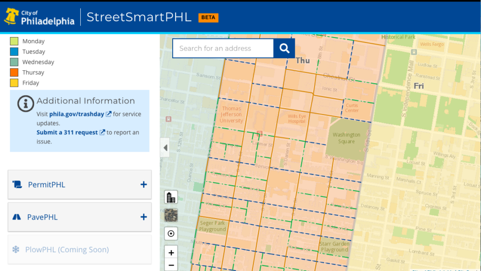Image resolution: width=481 pixels, height=271 pixels.
Task: Click the Fri label on map
Action: coord(419,86)
